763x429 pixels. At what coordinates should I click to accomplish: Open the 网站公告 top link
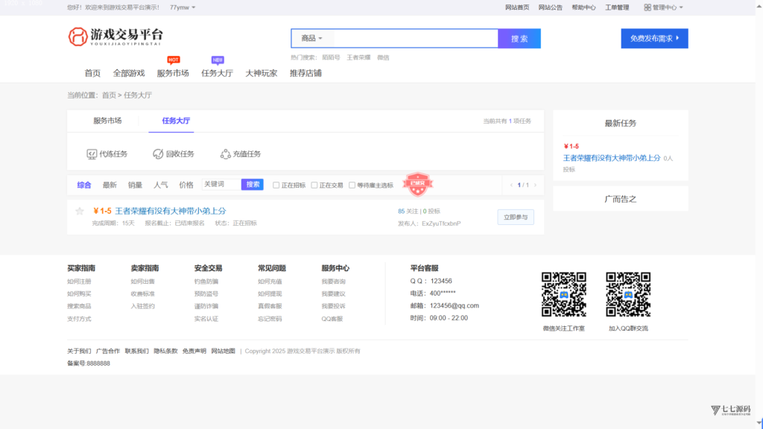pos(551,7)
